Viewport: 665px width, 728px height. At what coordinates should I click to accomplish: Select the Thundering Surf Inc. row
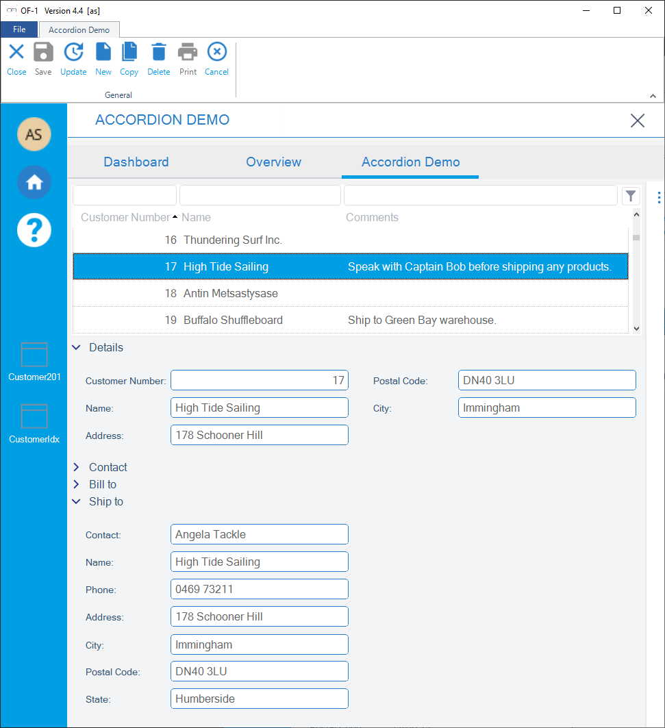click(x=351, y=240)
